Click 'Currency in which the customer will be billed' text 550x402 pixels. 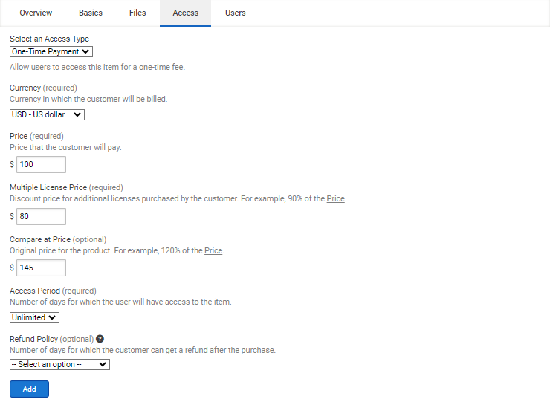(x=88, y=100)
